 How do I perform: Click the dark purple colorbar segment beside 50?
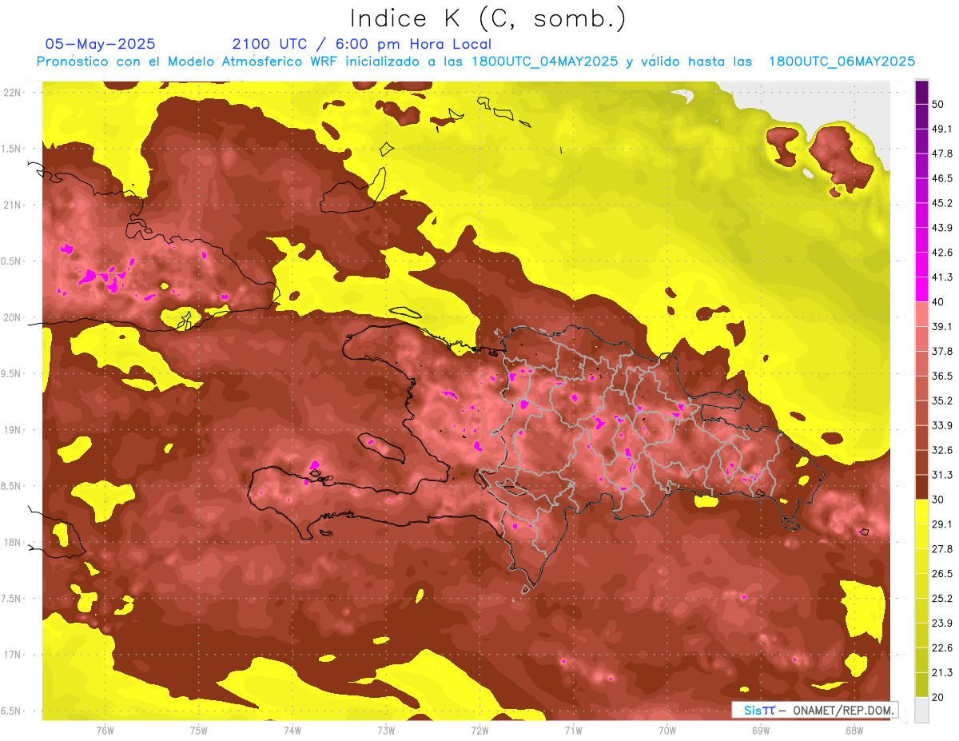click(x=922, y=93)
